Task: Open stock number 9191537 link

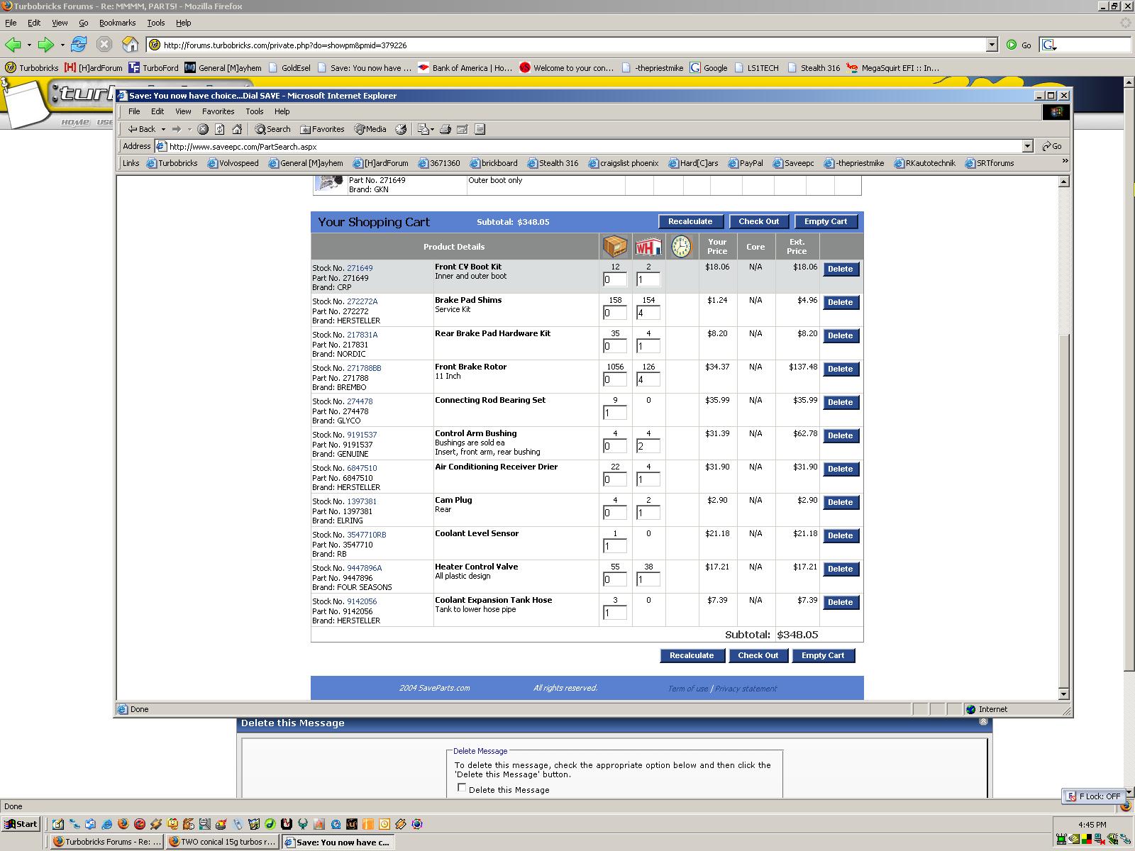Action: 362,435
